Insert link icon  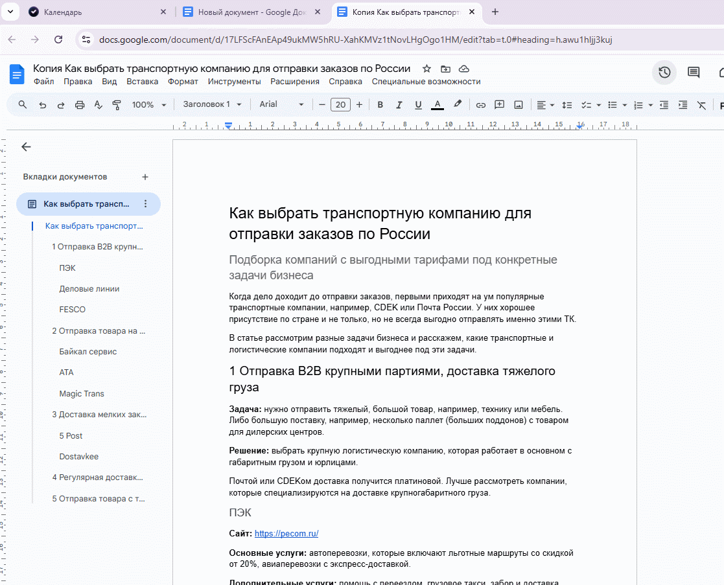481,105
